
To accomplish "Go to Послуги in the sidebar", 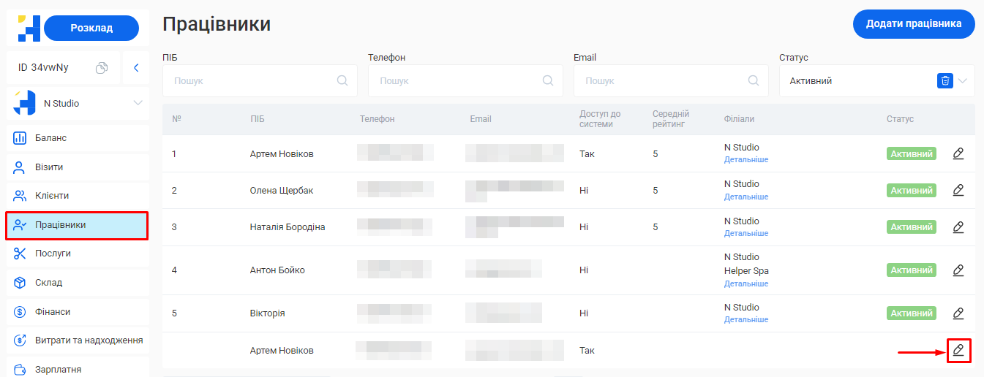I will [x=53, y=254].
